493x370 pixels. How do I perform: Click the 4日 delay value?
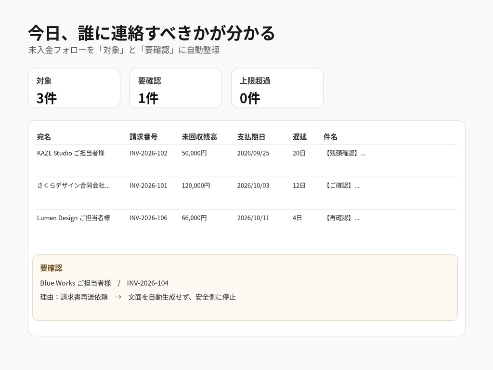pyautogui.click(x=298, y=218)
